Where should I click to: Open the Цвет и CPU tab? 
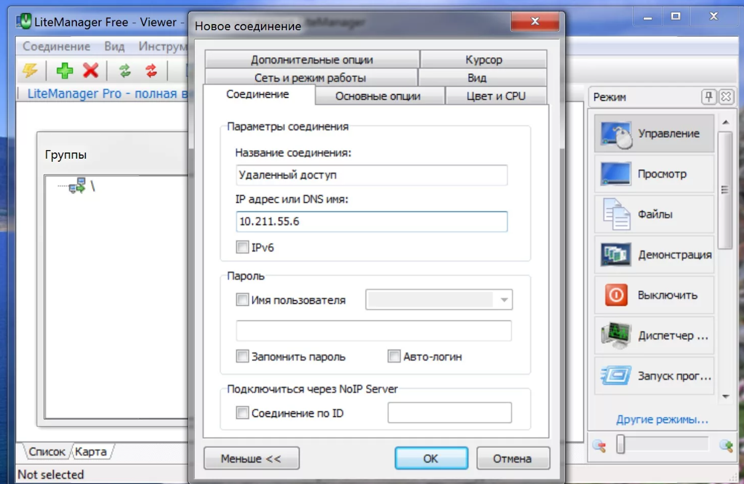495,96
